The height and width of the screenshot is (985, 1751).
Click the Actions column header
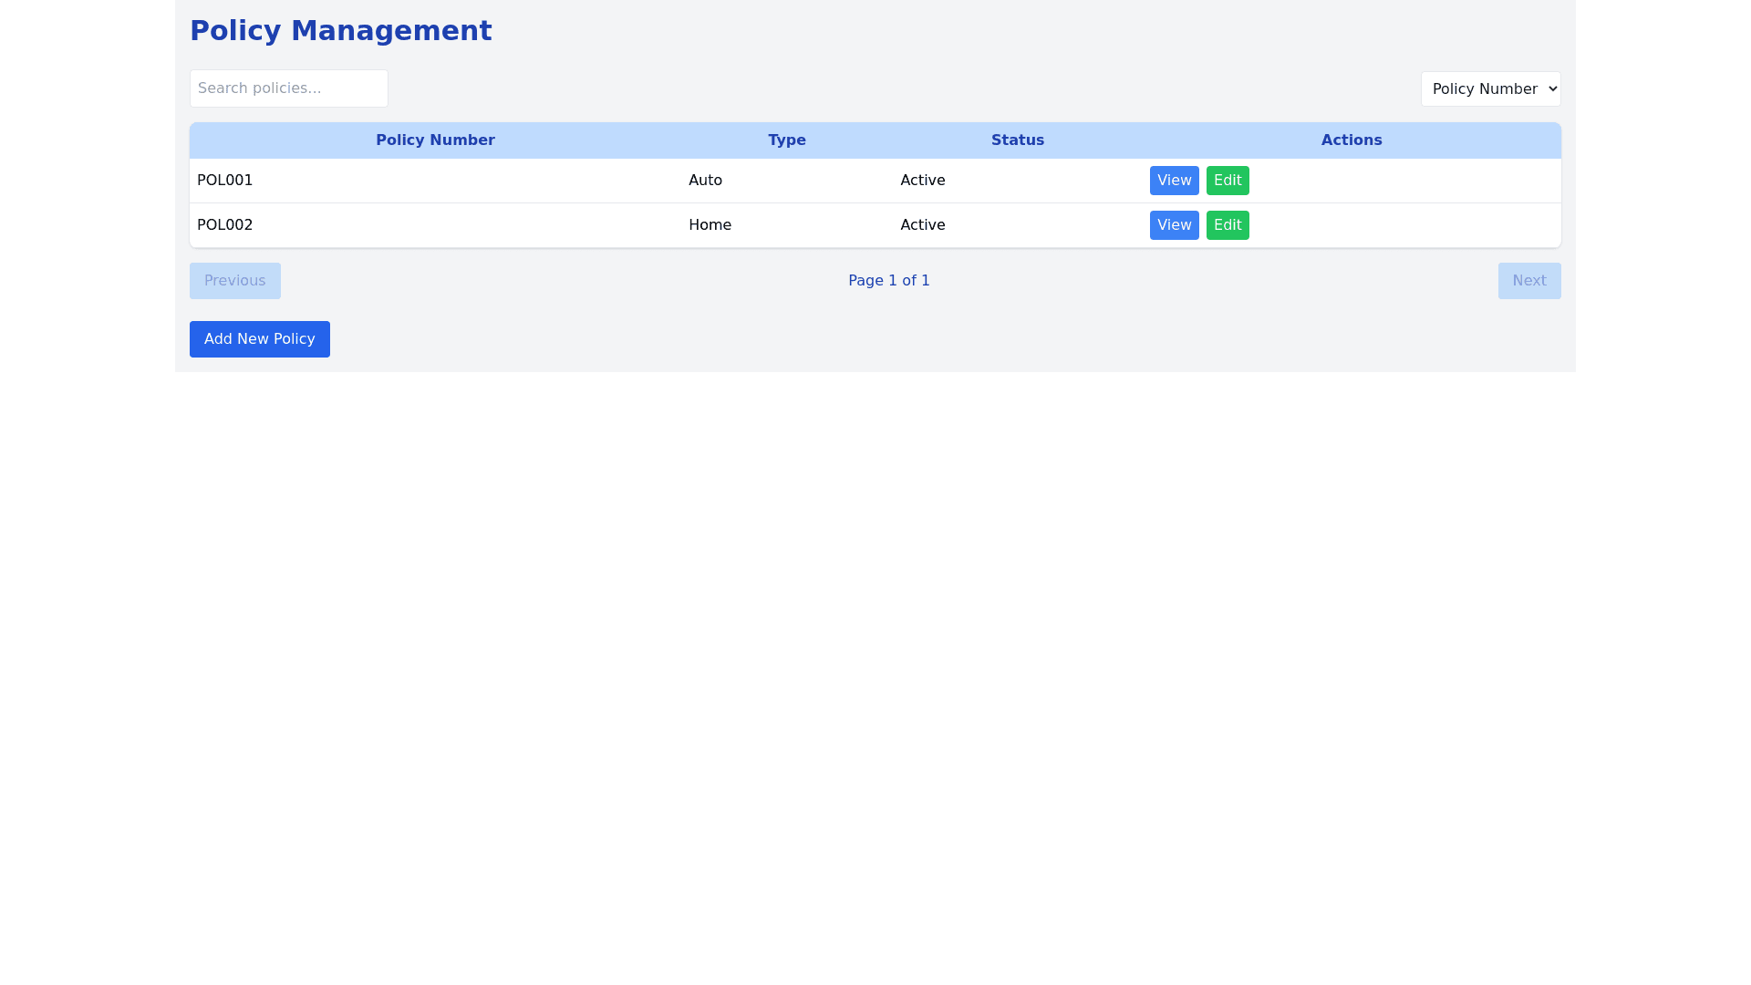[x=1351, y=140]
